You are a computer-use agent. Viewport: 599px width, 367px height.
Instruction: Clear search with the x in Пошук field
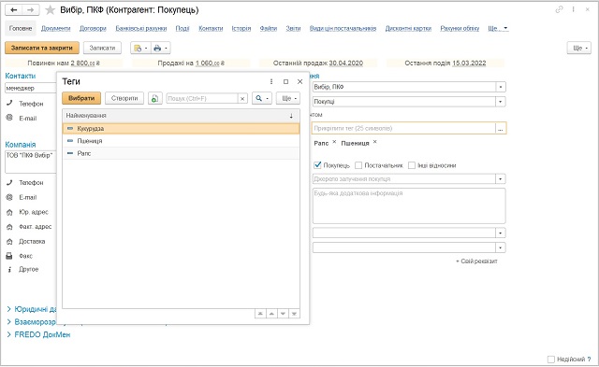tap(242, 98)
